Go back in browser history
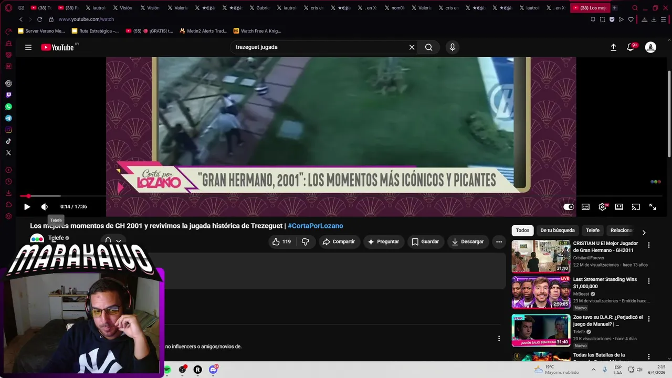This screenshot has height=378, width=672. click(x=20, y=19)
